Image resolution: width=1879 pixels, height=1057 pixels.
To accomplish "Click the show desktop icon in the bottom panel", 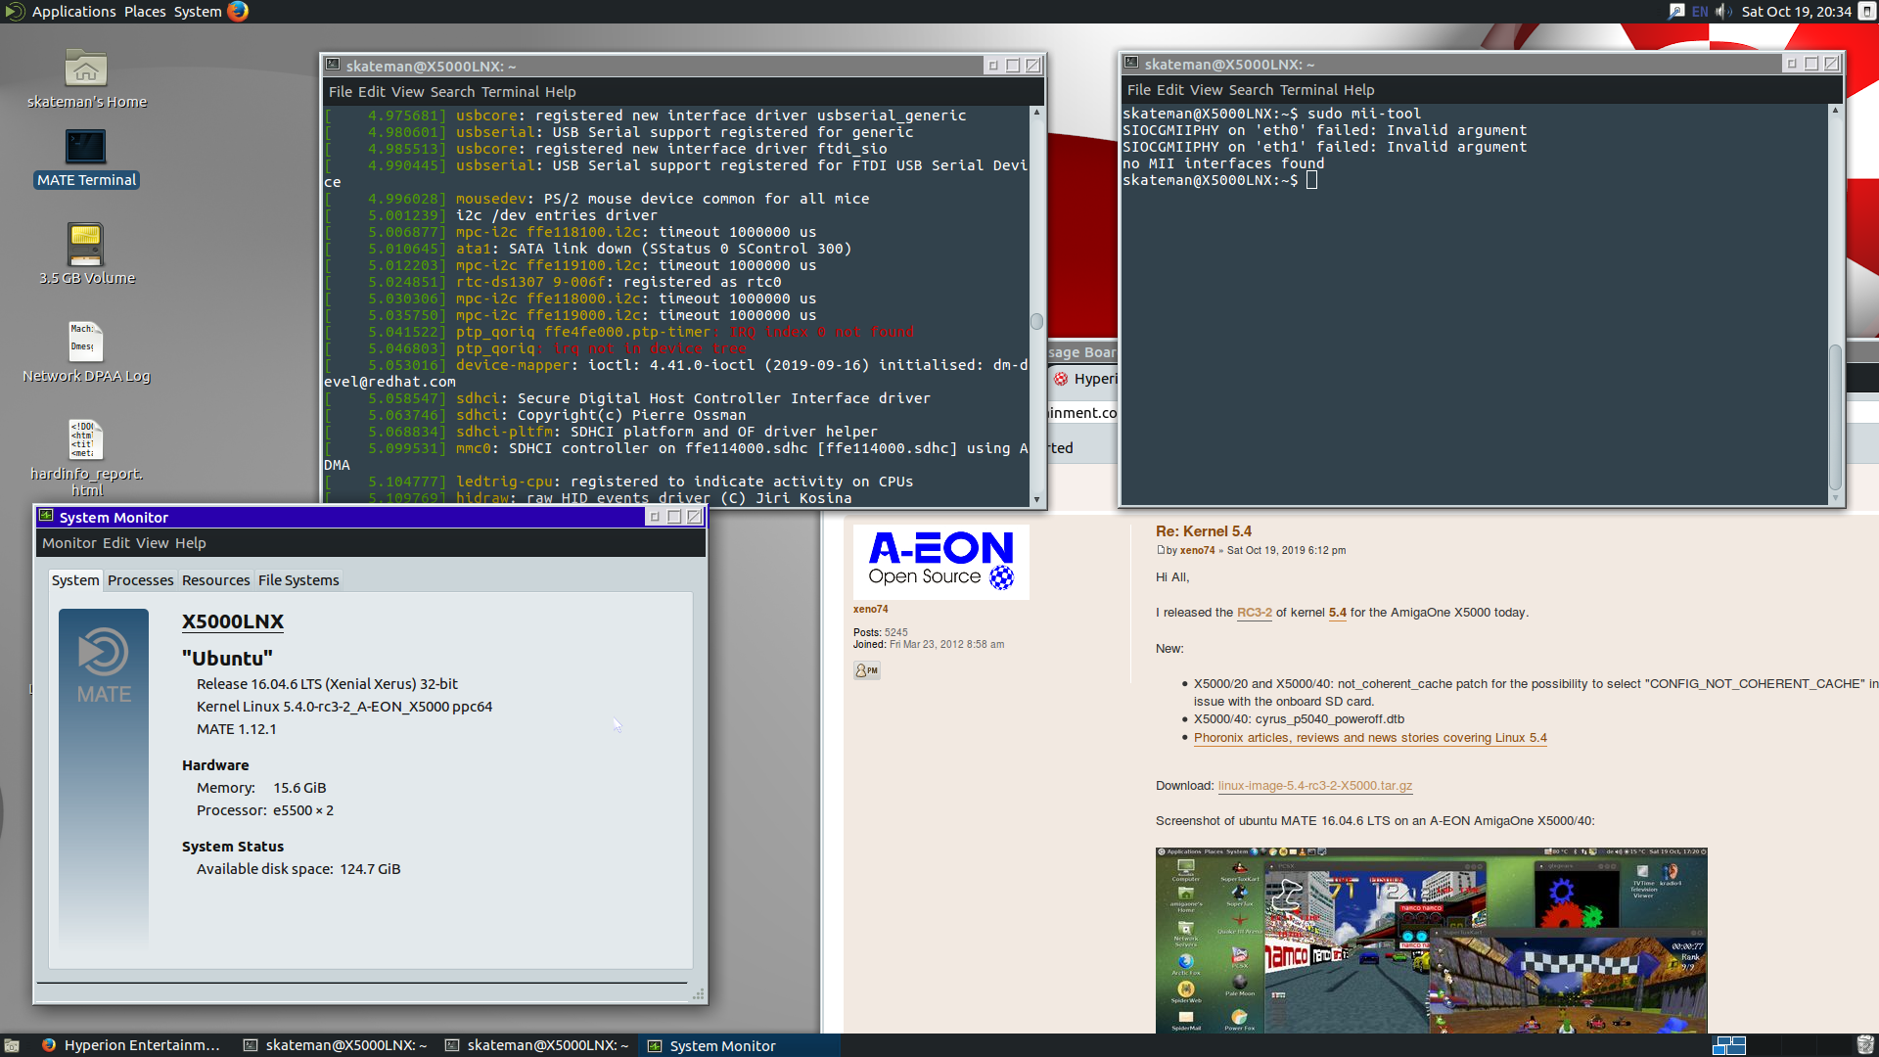I will [12, 1045].
